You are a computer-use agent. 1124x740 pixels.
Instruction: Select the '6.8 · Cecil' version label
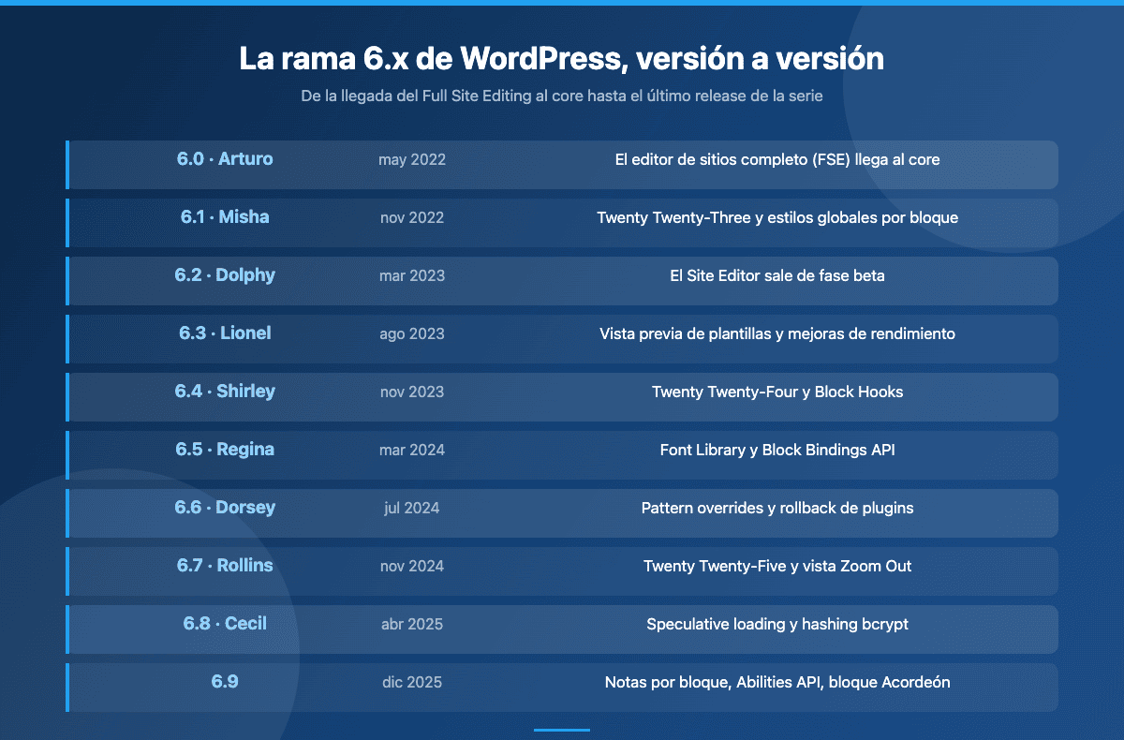[x=225, y=624]
